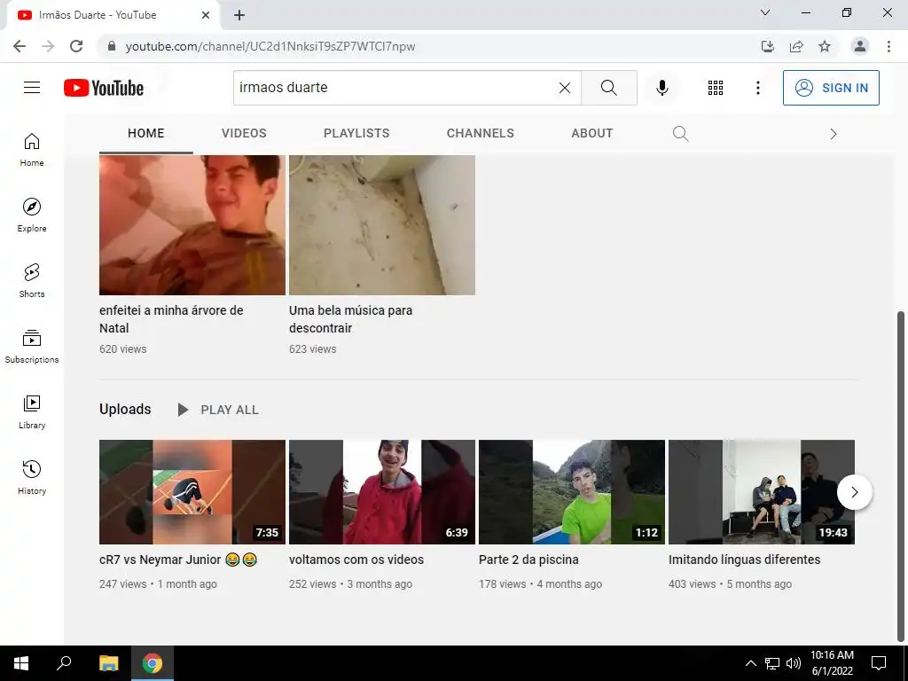Click the 623-views video thumbnail
This screenshot has height=681, width=908.
382,225
